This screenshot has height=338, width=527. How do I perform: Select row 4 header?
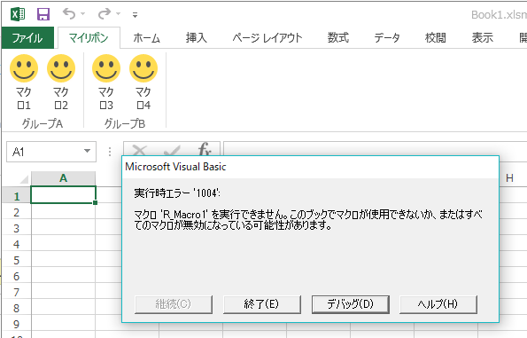pyautogui.click(x=16, y=244)
